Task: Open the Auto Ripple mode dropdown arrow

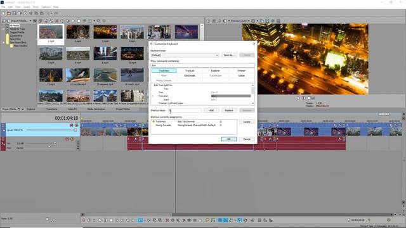Action: click(235, 220)
